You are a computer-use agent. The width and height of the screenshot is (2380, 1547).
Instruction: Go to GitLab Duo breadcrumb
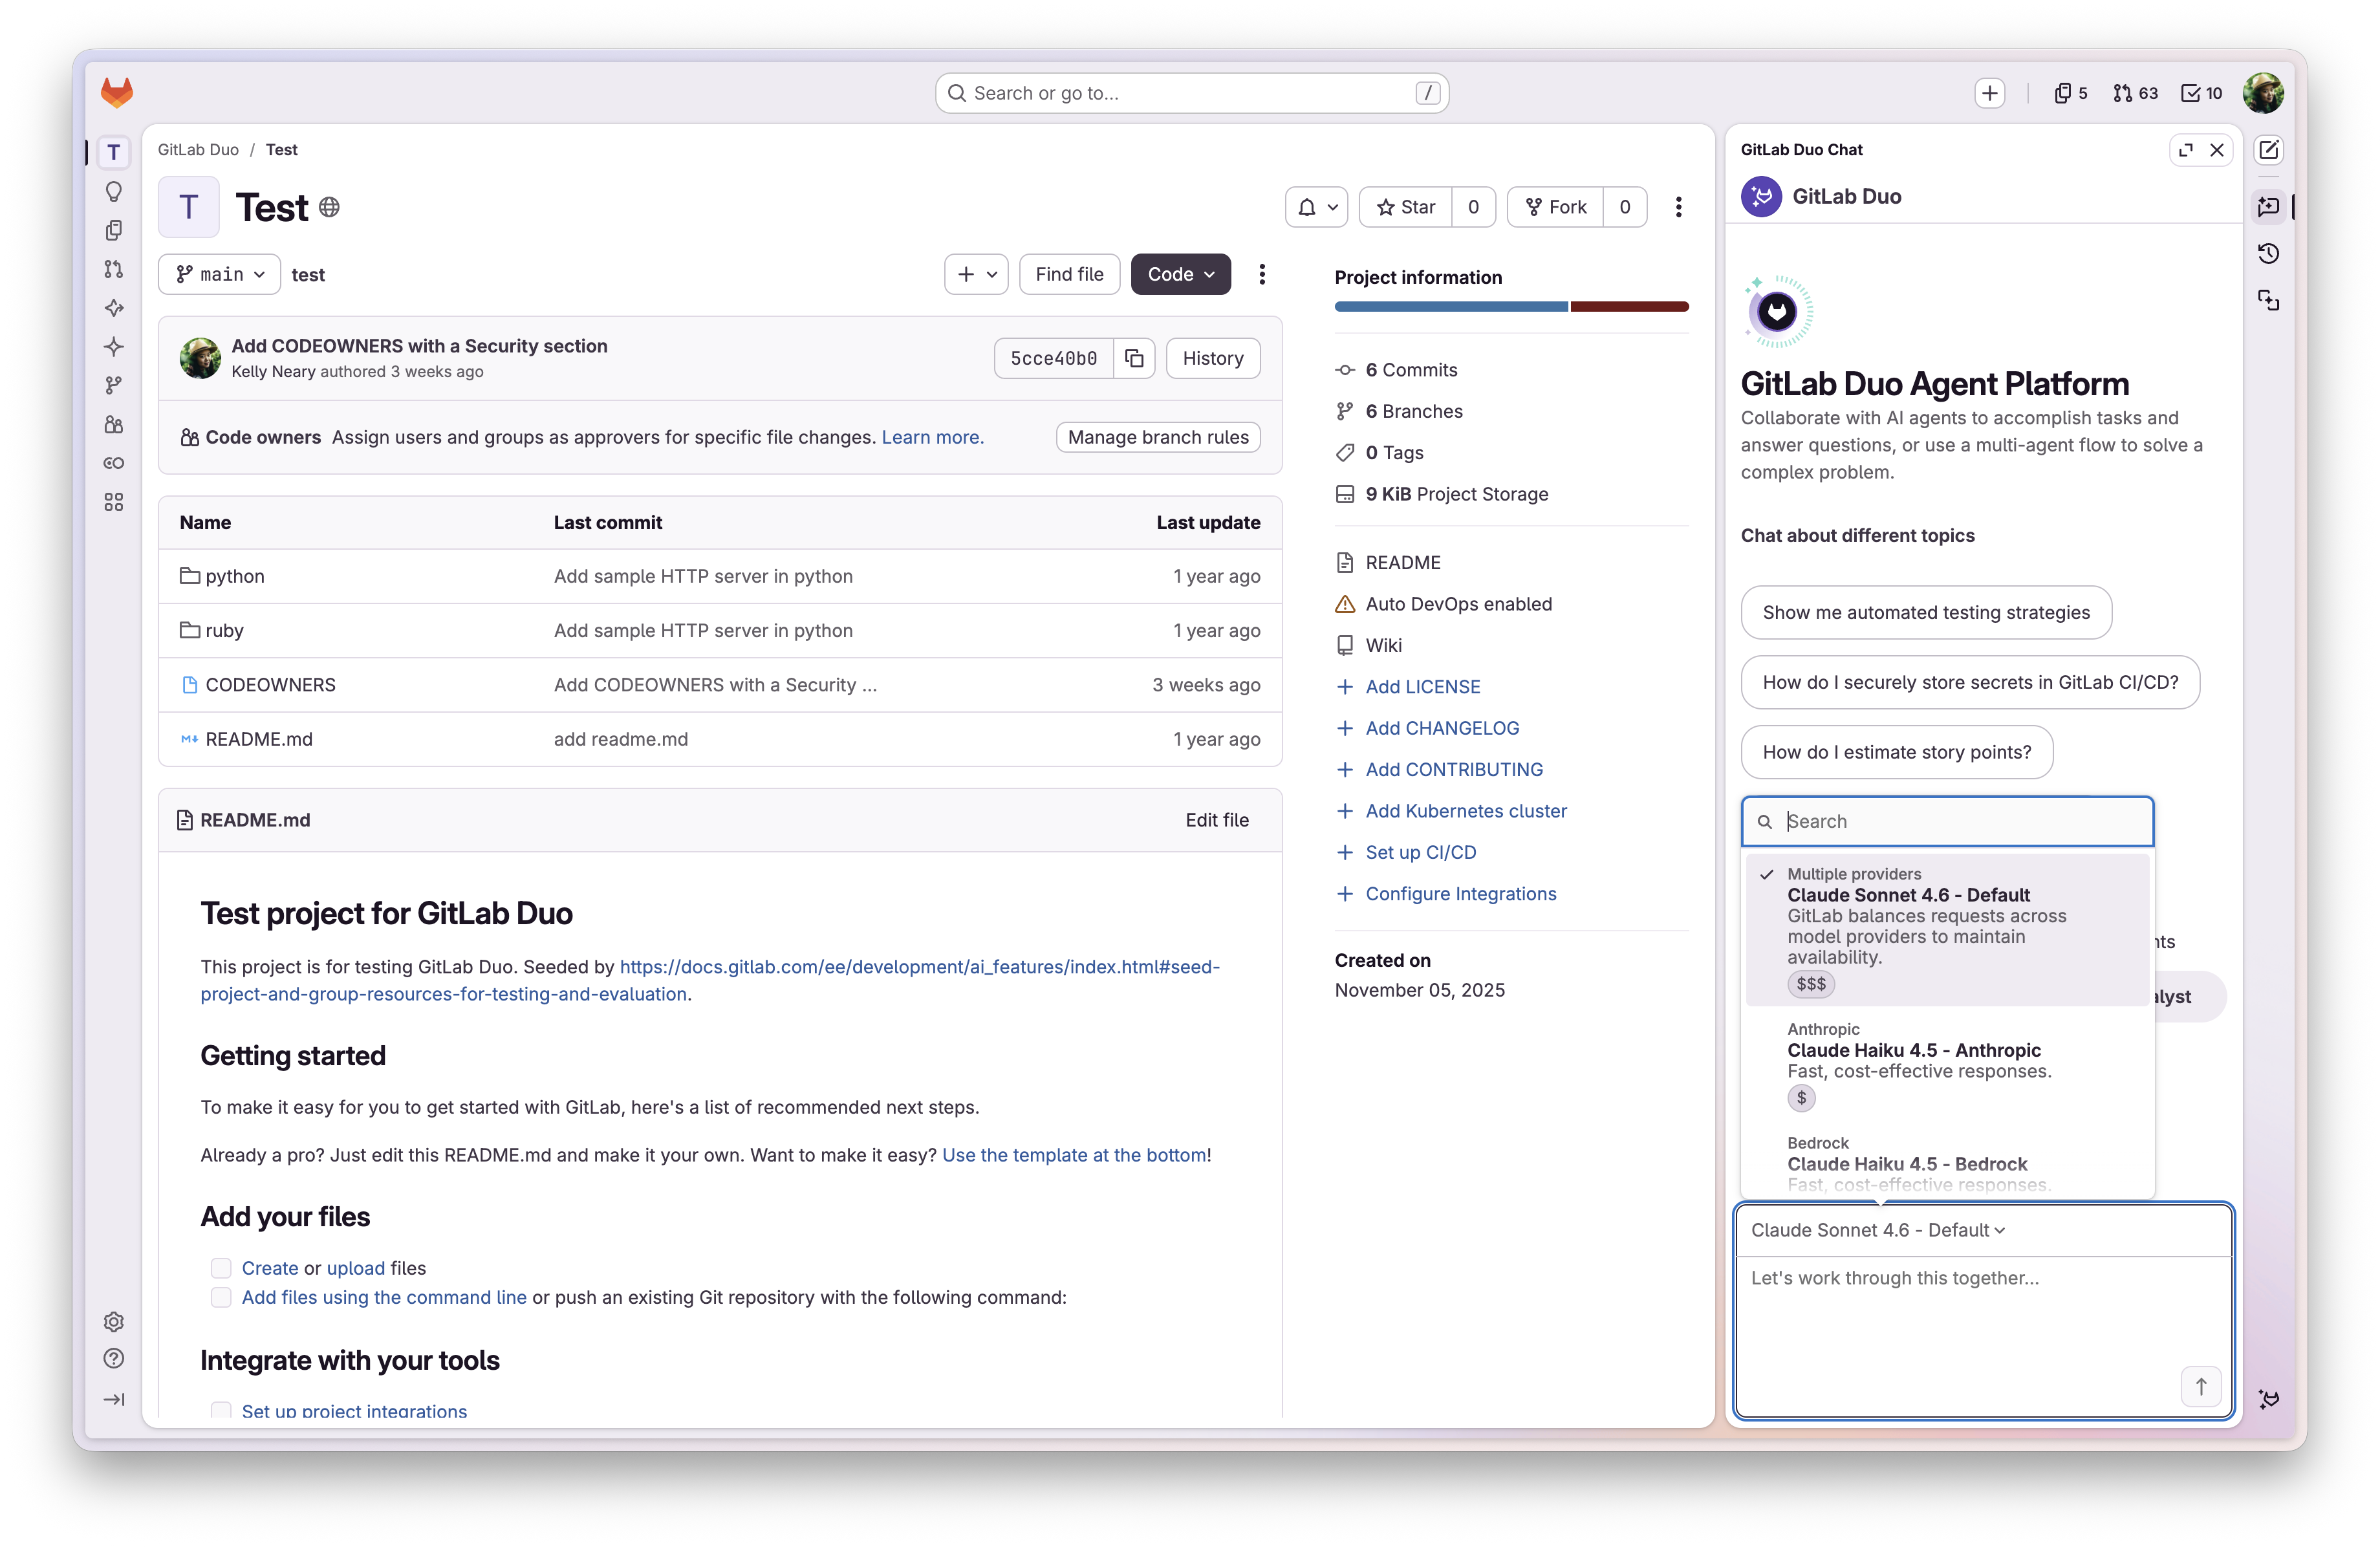click(198, 149)
